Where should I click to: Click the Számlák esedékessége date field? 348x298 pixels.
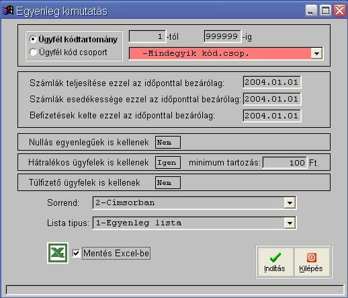point(272,99)
